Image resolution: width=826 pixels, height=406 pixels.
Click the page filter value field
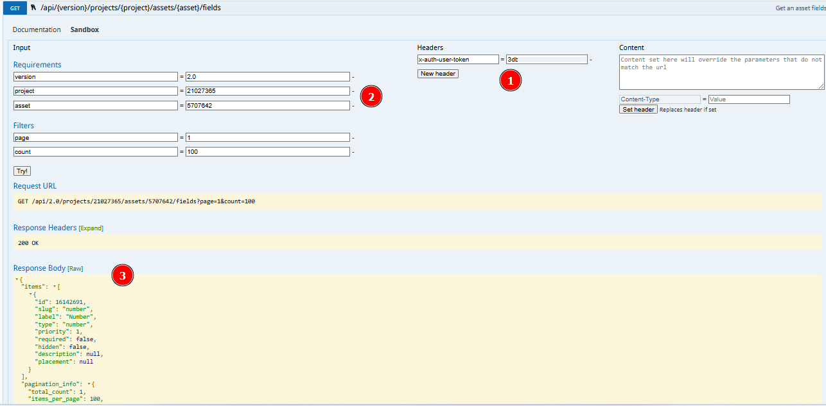click(x=268, y=137)
